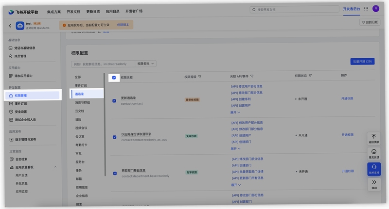Open 用户反馈 under 应用质量看板

click(x=21, y=176)
